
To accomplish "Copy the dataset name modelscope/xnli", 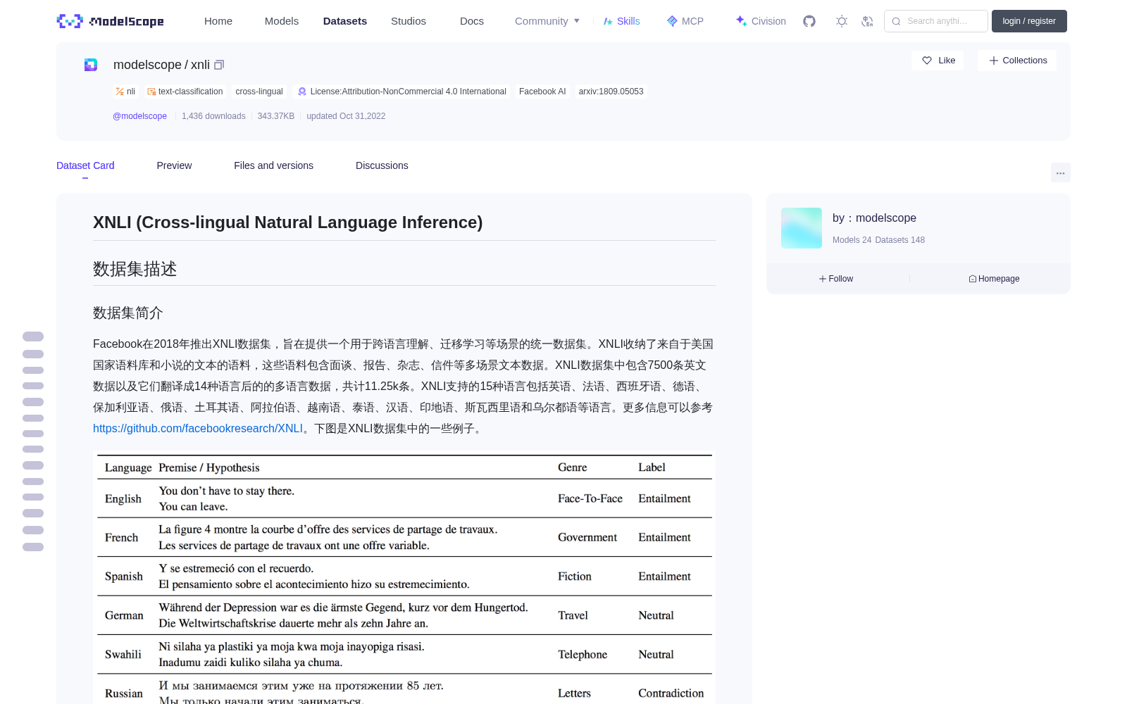I will [x=219, y=65].
